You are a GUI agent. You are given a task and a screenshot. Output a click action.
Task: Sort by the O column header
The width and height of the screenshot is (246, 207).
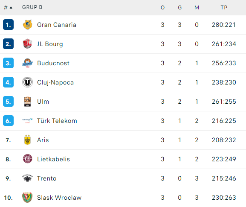pyautogui.click(x=162, y=8)
